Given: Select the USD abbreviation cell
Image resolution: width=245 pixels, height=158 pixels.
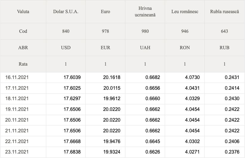Looking at the screenshot, I should [x=66, y=48].
